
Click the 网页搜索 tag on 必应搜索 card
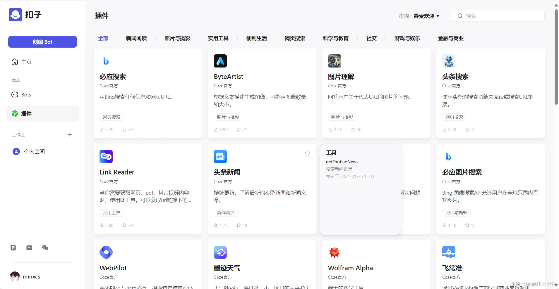(112, 117)
